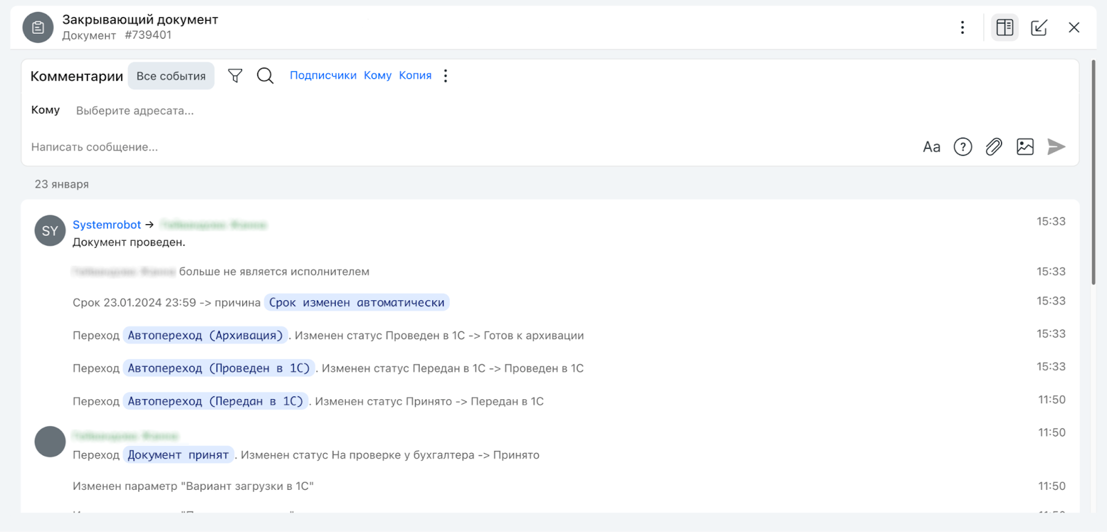This screenshot has height=532, width=1107.
Task: Focus the "Написать сообщение..." message field
Action: click(x=94, y=147)
